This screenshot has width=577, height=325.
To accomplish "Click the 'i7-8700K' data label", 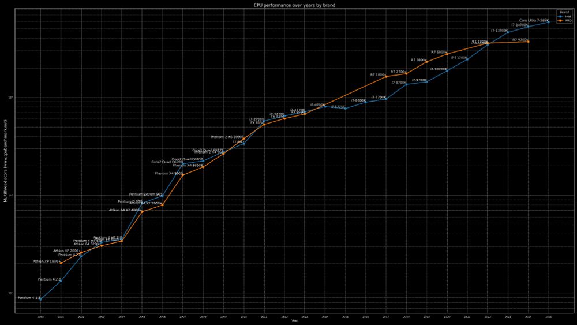I will click(399, 83).
